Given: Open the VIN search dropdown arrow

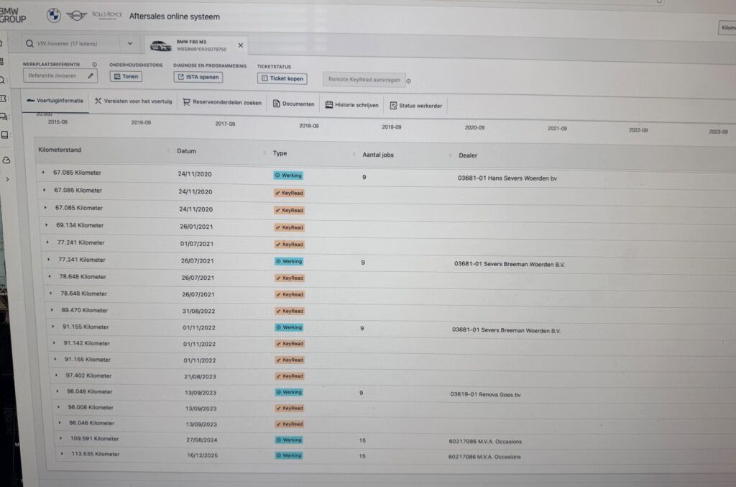Looking at the screenshot, I should (x=129, y=43).
